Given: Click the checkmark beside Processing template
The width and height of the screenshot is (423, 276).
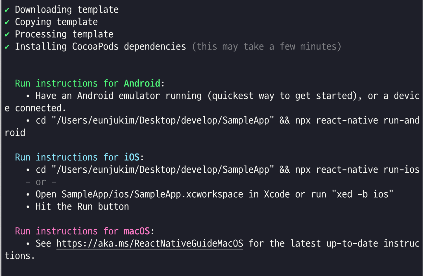Looking at the screenshot, I should pos(7,34).
